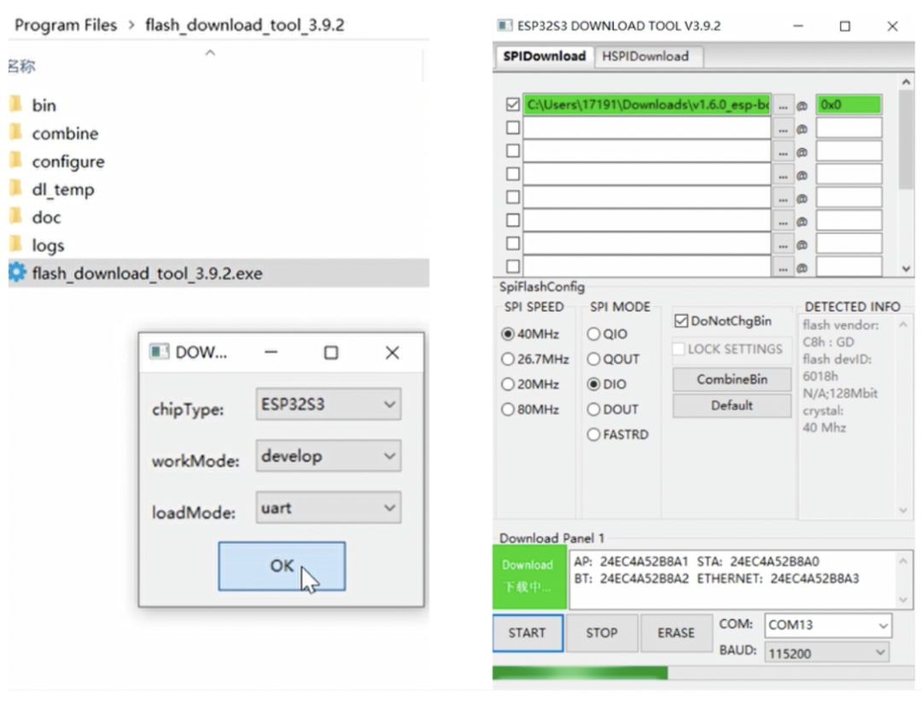Click flash_download_tool_3.9.2 breadcrumb

pyautogui.click(x=245, y=26)
